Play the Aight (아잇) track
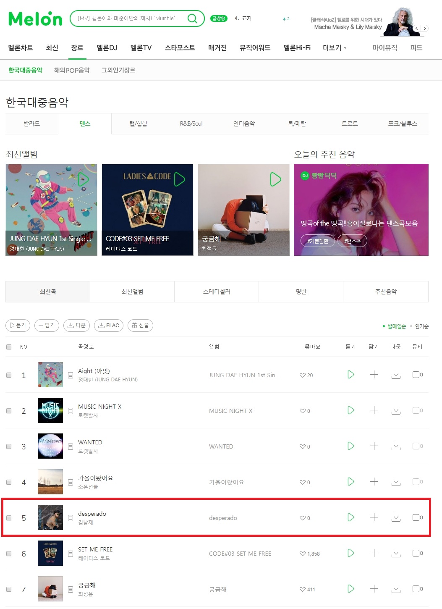This screenshot has width=442, height=609. point(351,375)
